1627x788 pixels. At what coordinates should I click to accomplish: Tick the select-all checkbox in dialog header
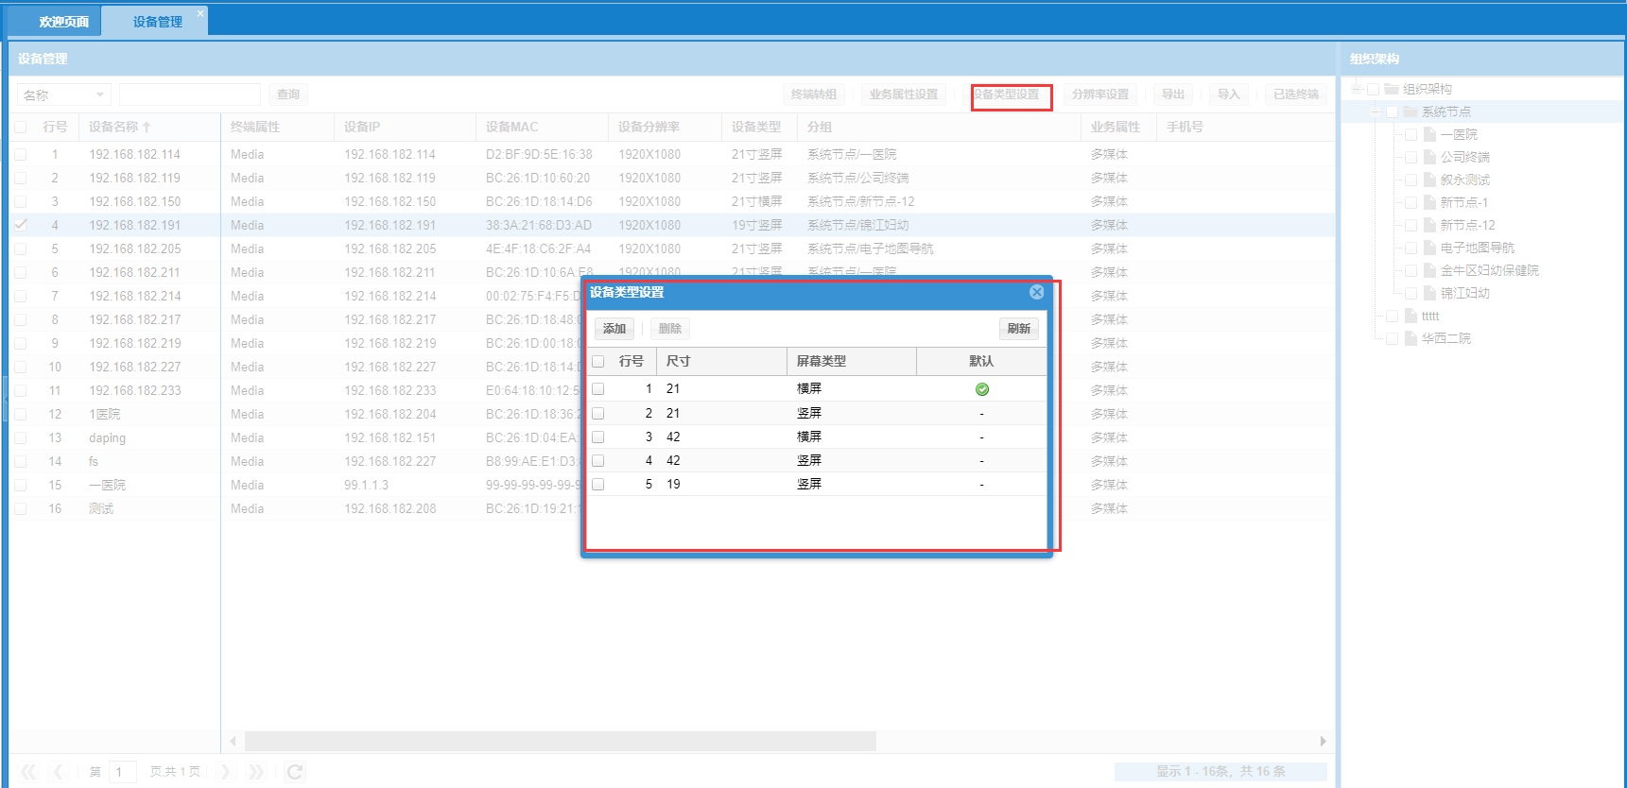597,361
